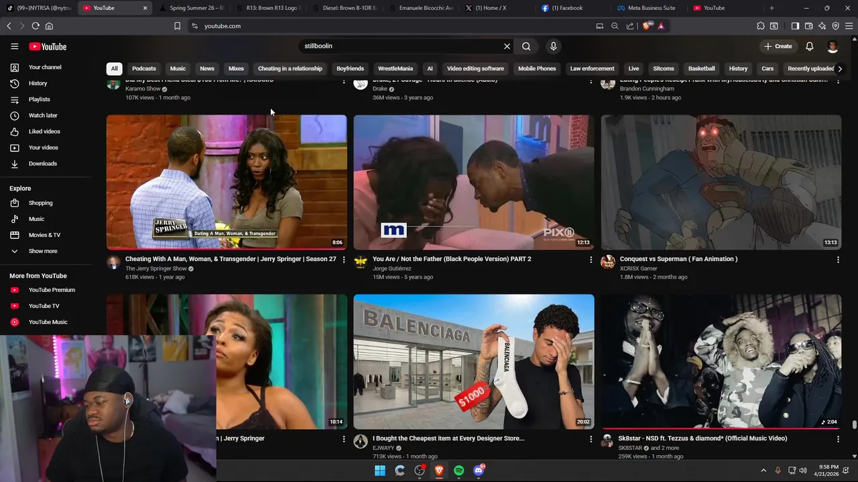
Task: Open options for You Are / Not the Father video
Action: pyautogui.click(x=591, y=259)
